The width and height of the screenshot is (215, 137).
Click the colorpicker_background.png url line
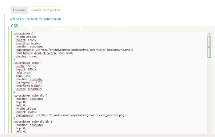(x=75, y=50)
